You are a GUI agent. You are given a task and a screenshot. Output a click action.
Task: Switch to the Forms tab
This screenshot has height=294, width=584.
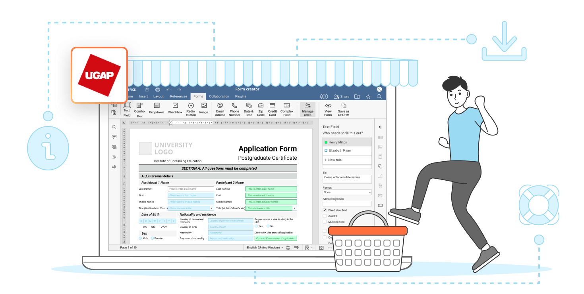tap(198, 96)
